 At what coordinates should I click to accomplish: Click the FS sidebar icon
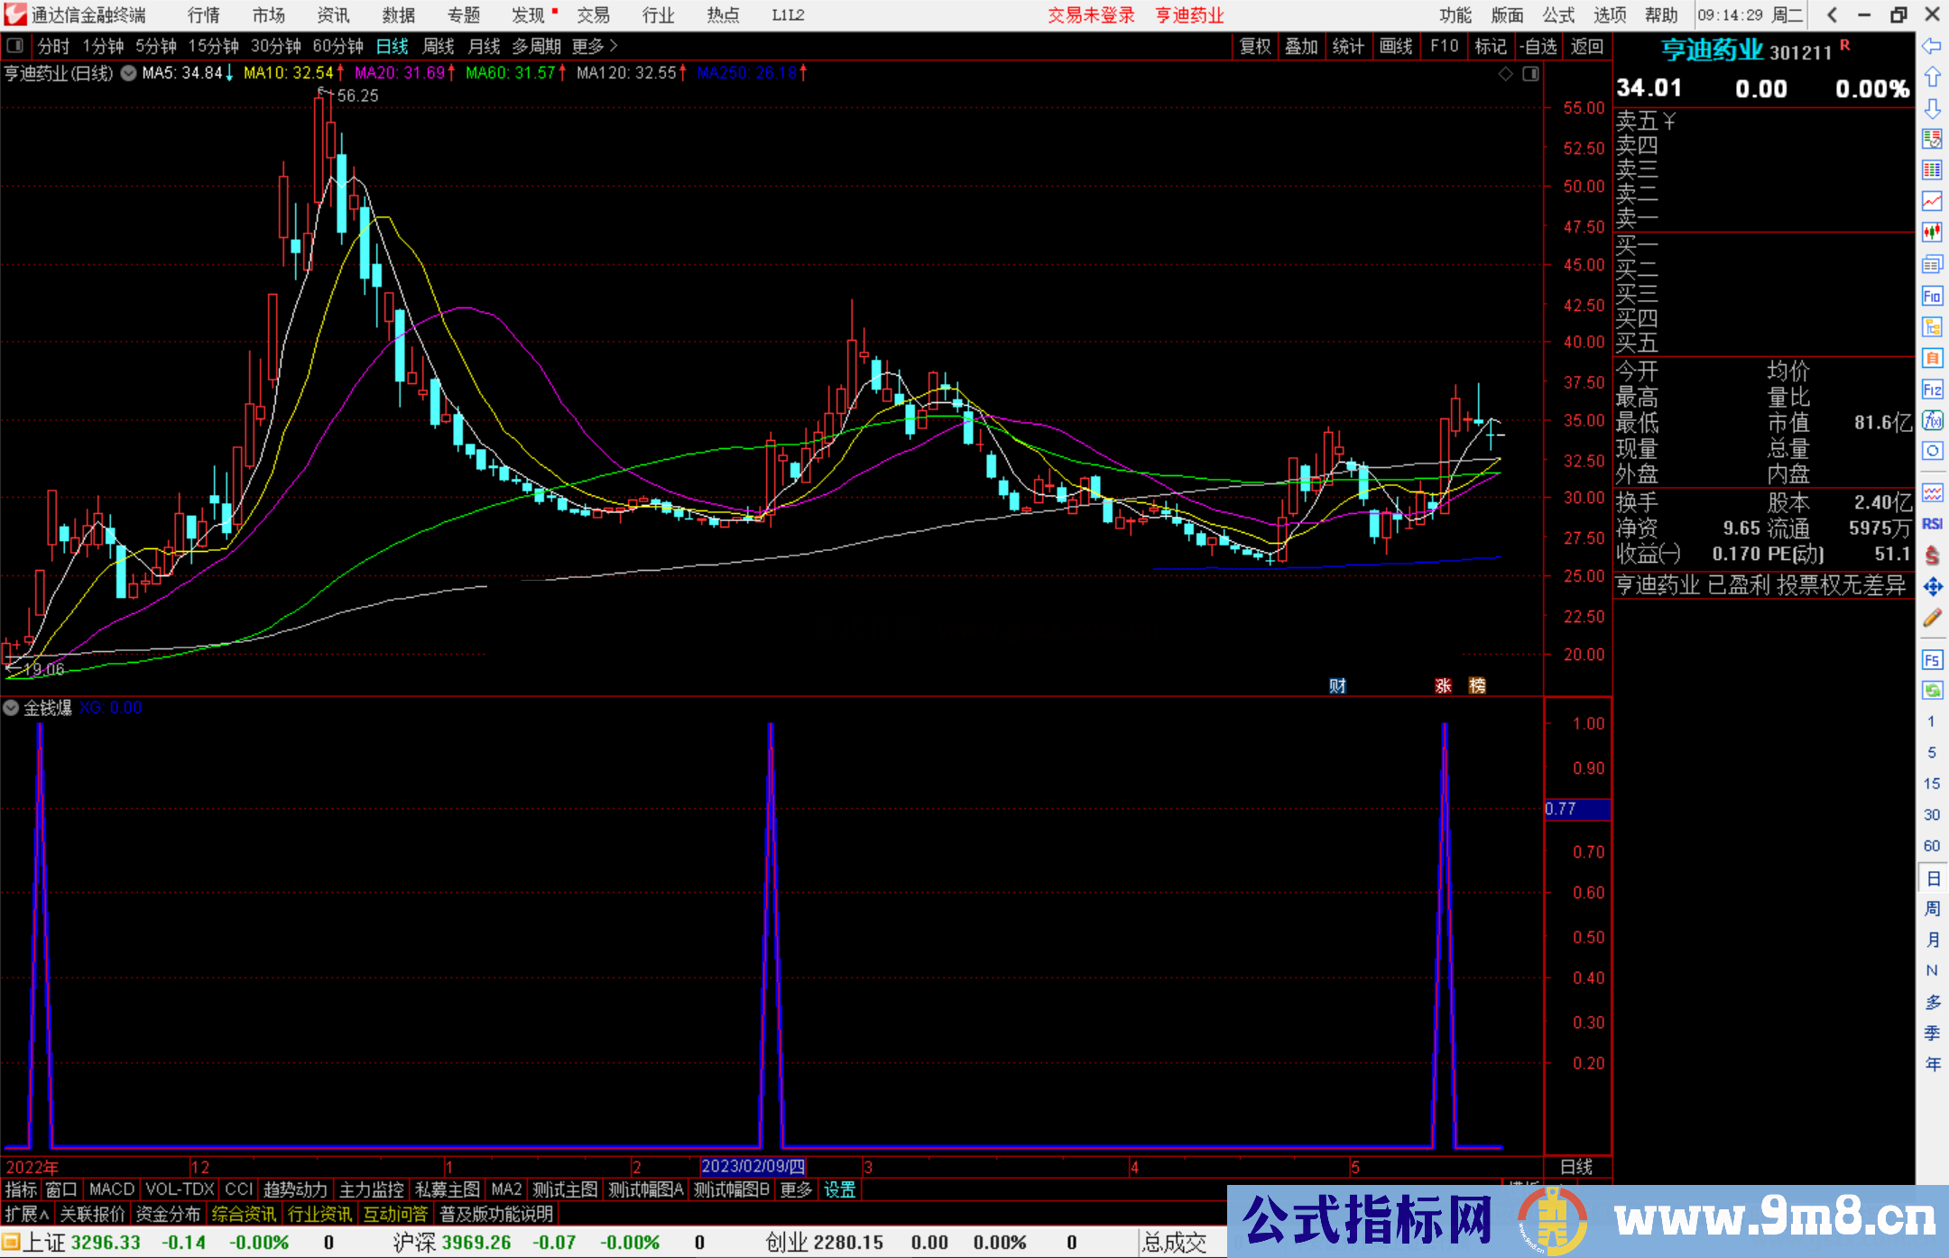click(1932, 660)
